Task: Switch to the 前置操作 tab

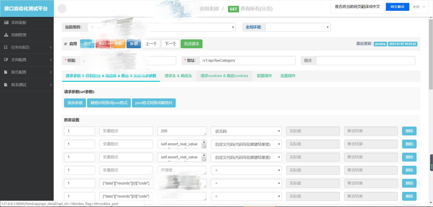Action: pos(264,76)
